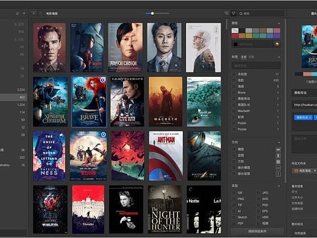Click the square shape icon beside 方形

tap(278, 162)
